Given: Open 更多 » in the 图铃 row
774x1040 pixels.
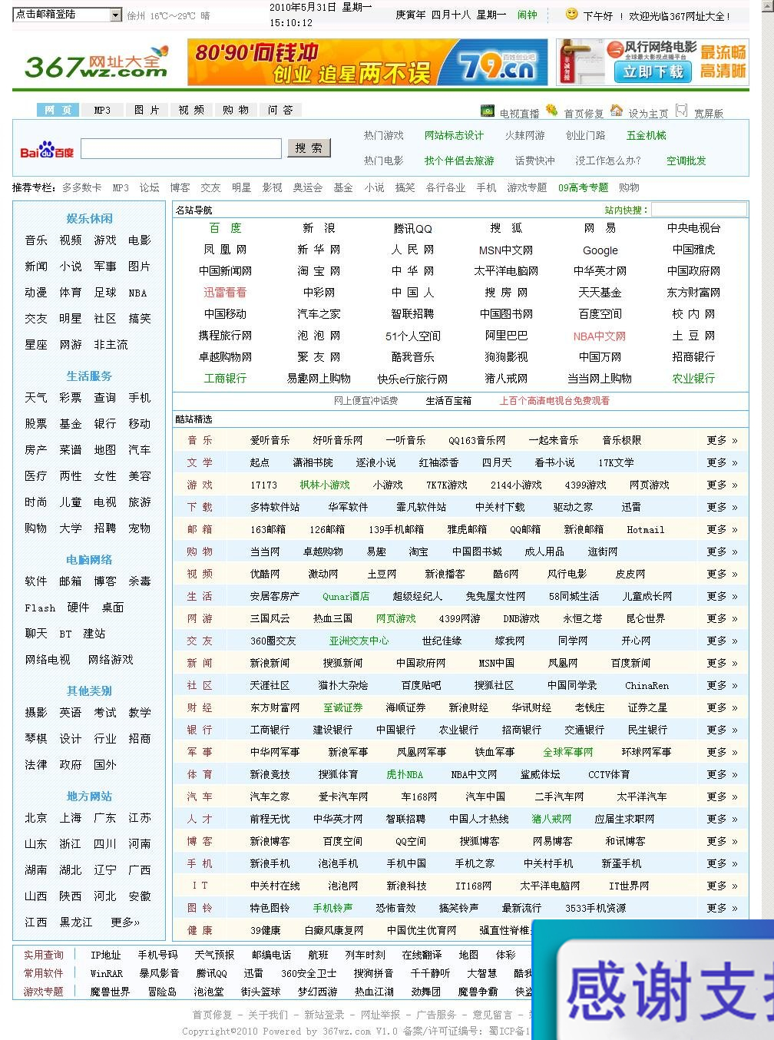Looking at the screenshot, I should tap(722, 909).
